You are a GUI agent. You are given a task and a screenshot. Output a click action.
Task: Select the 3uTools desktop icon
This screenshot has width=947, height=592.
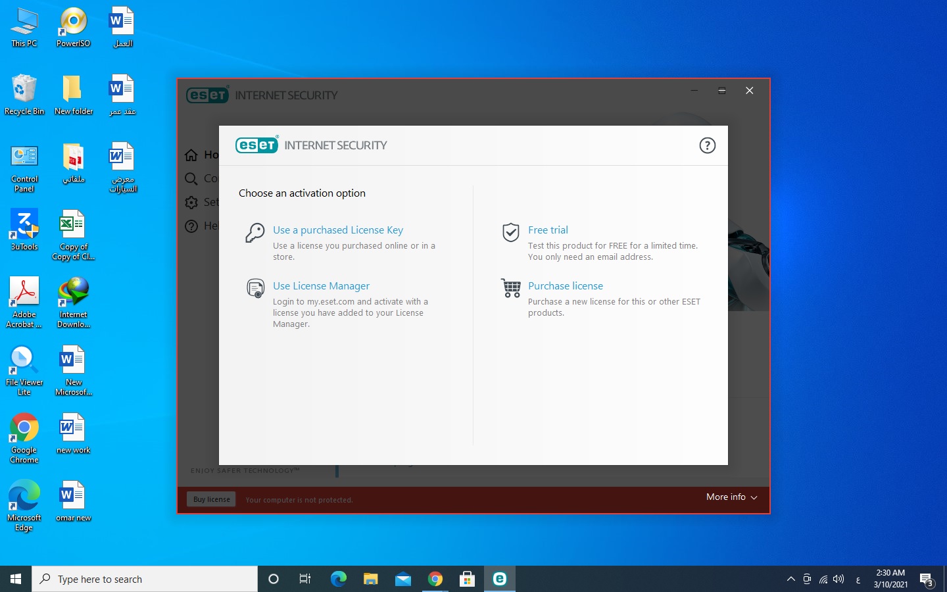pos(24,230)
